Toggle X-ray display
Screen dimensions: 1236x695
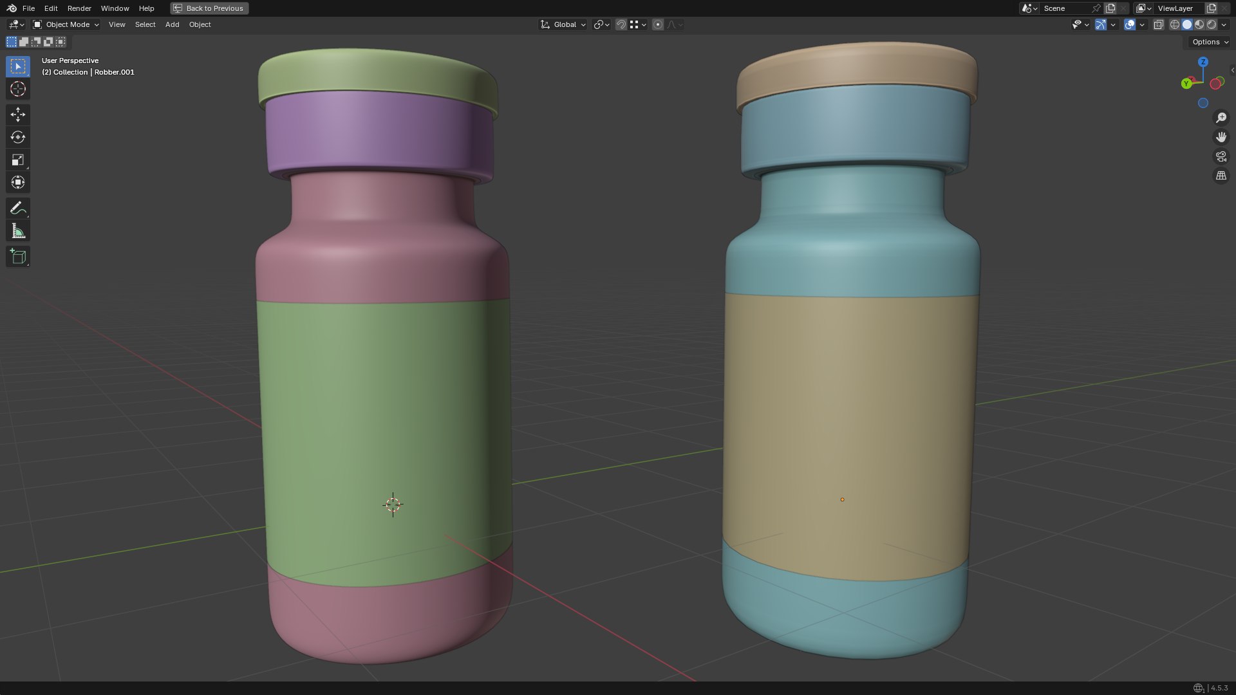[1159, 24]
